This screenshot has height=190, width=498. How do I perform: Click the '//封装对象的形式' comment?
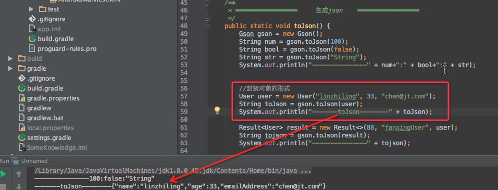point(265,88)
